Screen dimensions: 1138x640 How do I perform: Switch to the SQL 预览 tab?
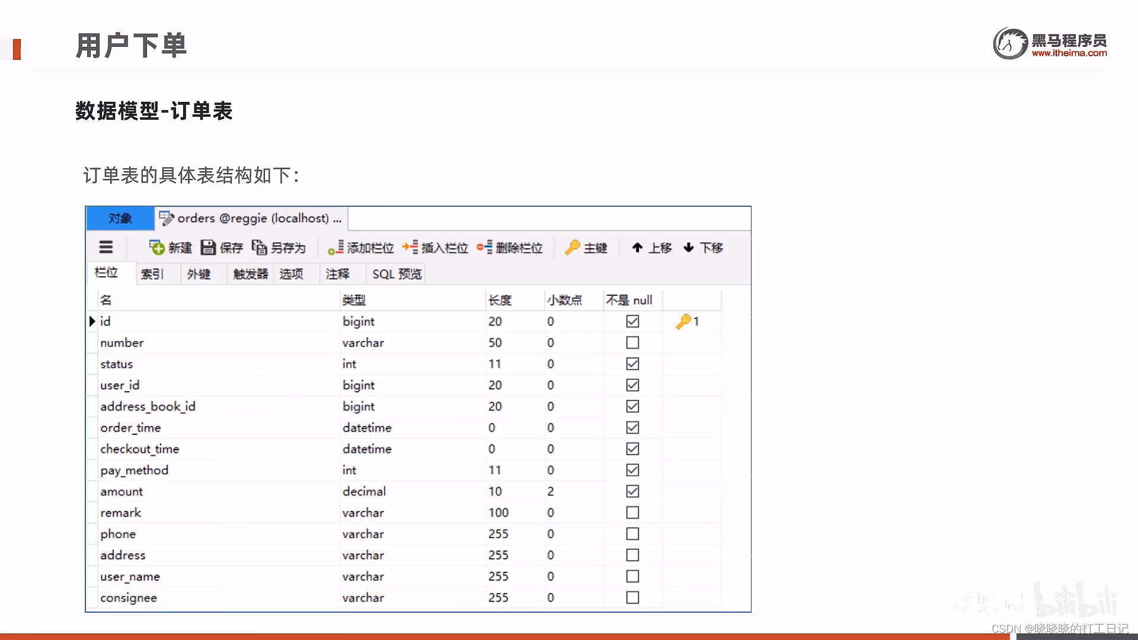pos(396,274)
